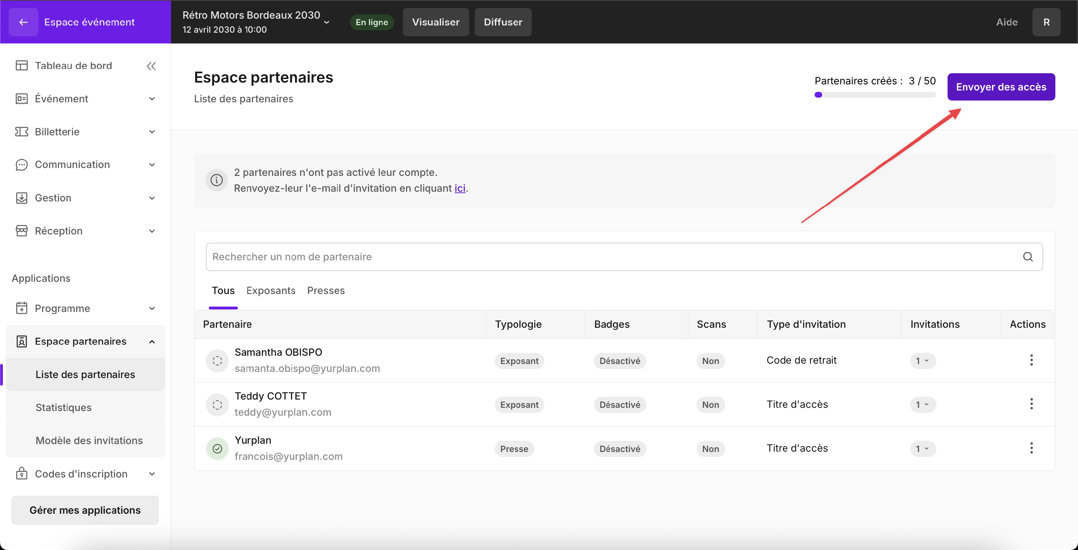Open the invitations count dropdown for Teddy COTTET
This screenshot has height=550, width=1078.
click(x=922, y=405)
